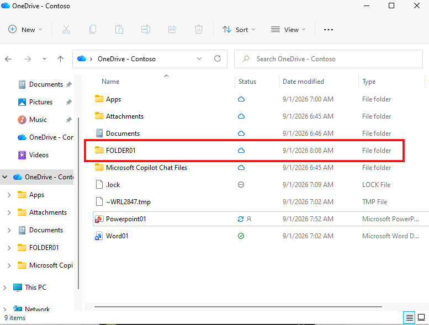Click the file list horizontal scrollbar

(238, 307)
